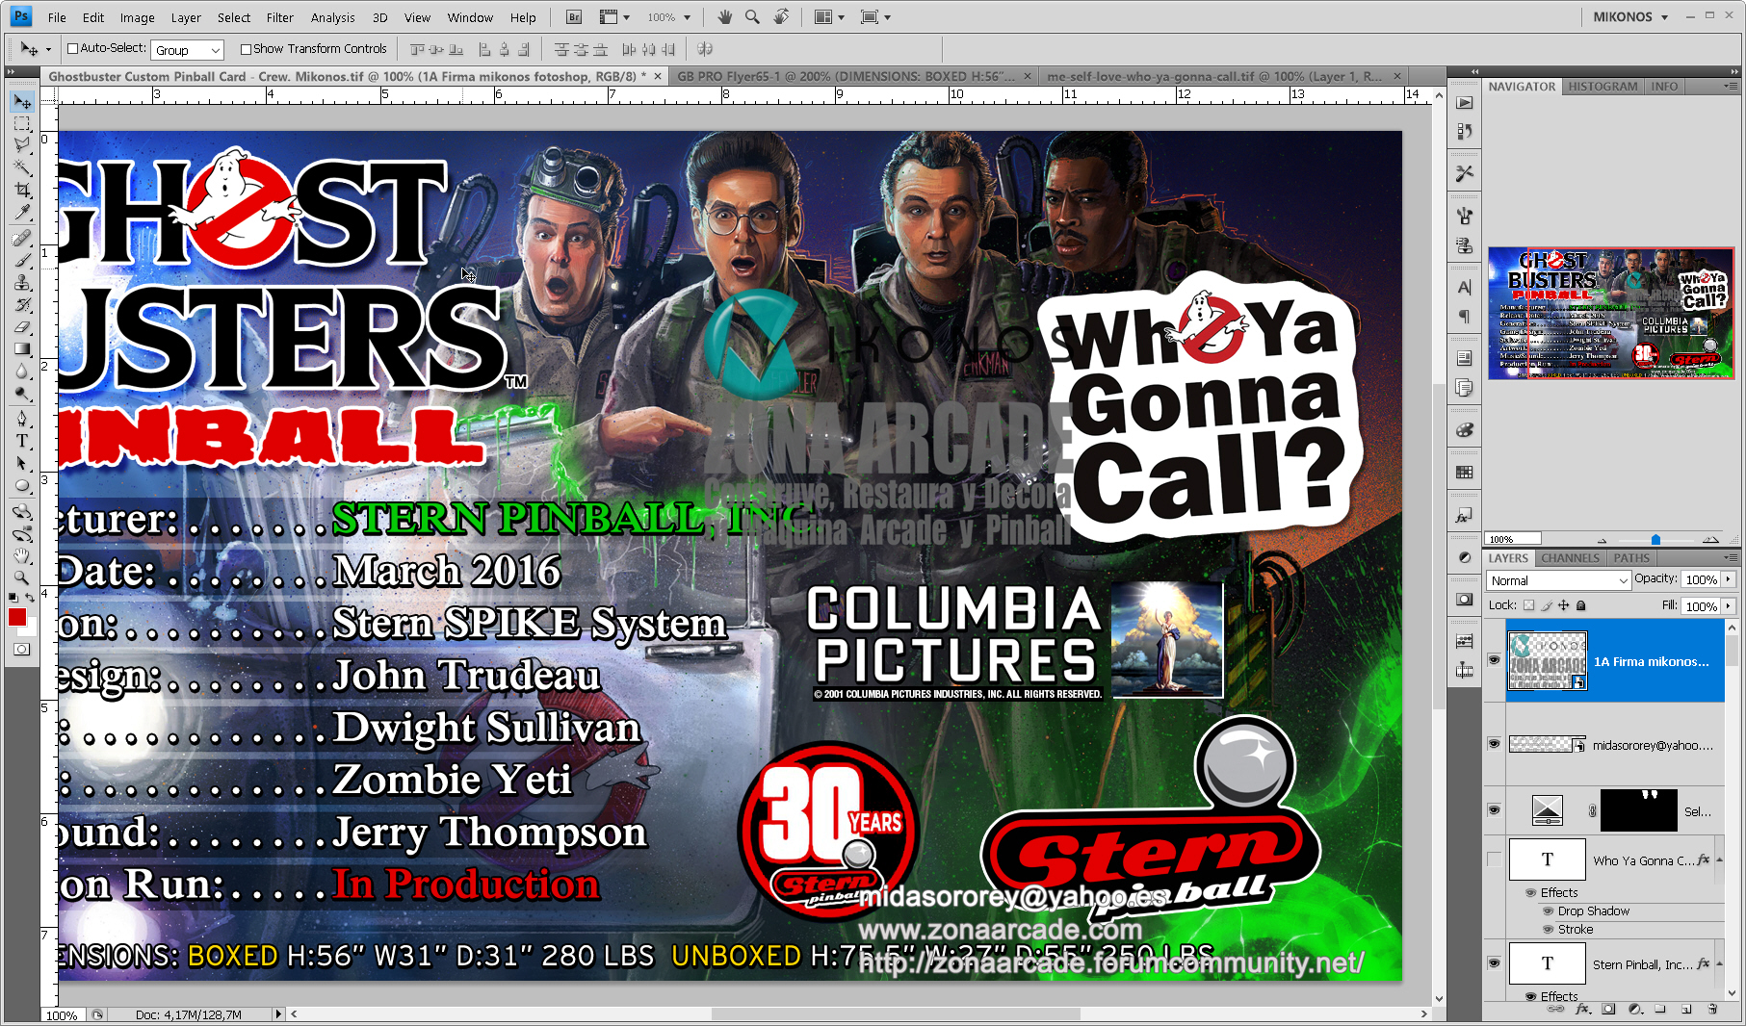
Task: Select the Path Selection tool
Action: pyautogui.click(x=22, y=463)
